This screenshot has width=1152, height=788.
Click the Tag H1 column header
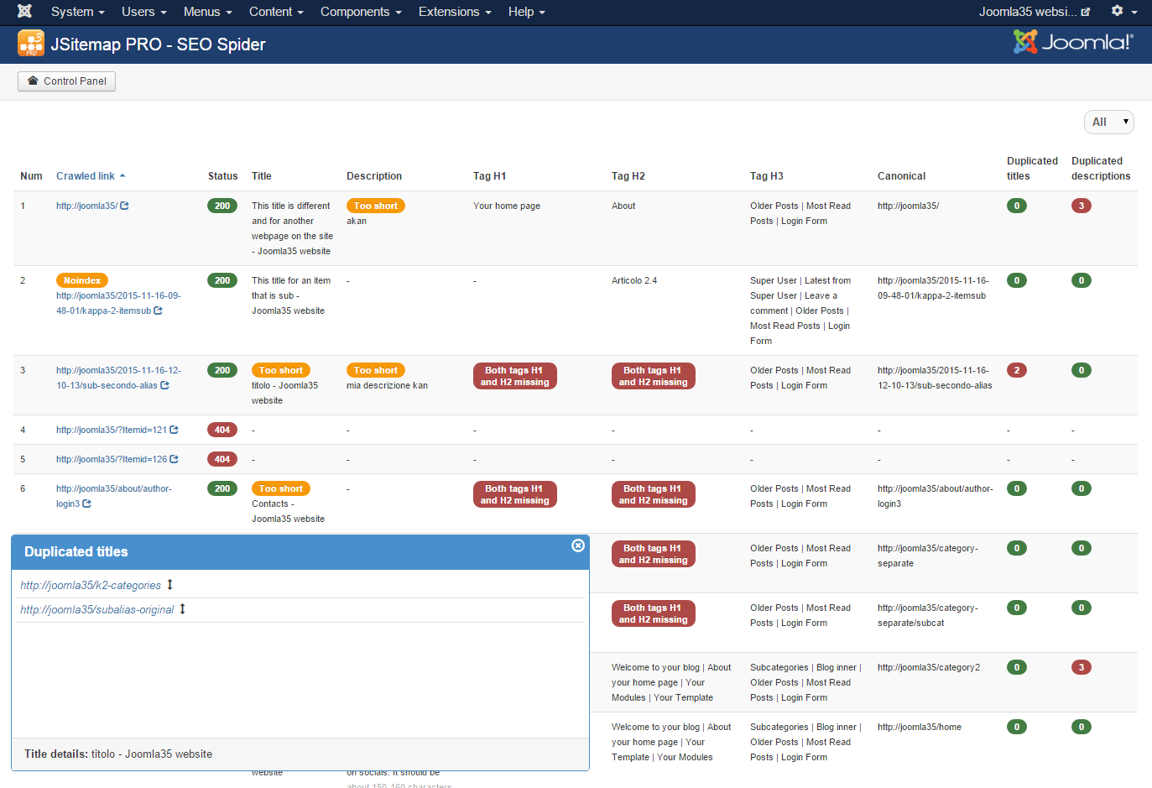click(x=489, y=176)
